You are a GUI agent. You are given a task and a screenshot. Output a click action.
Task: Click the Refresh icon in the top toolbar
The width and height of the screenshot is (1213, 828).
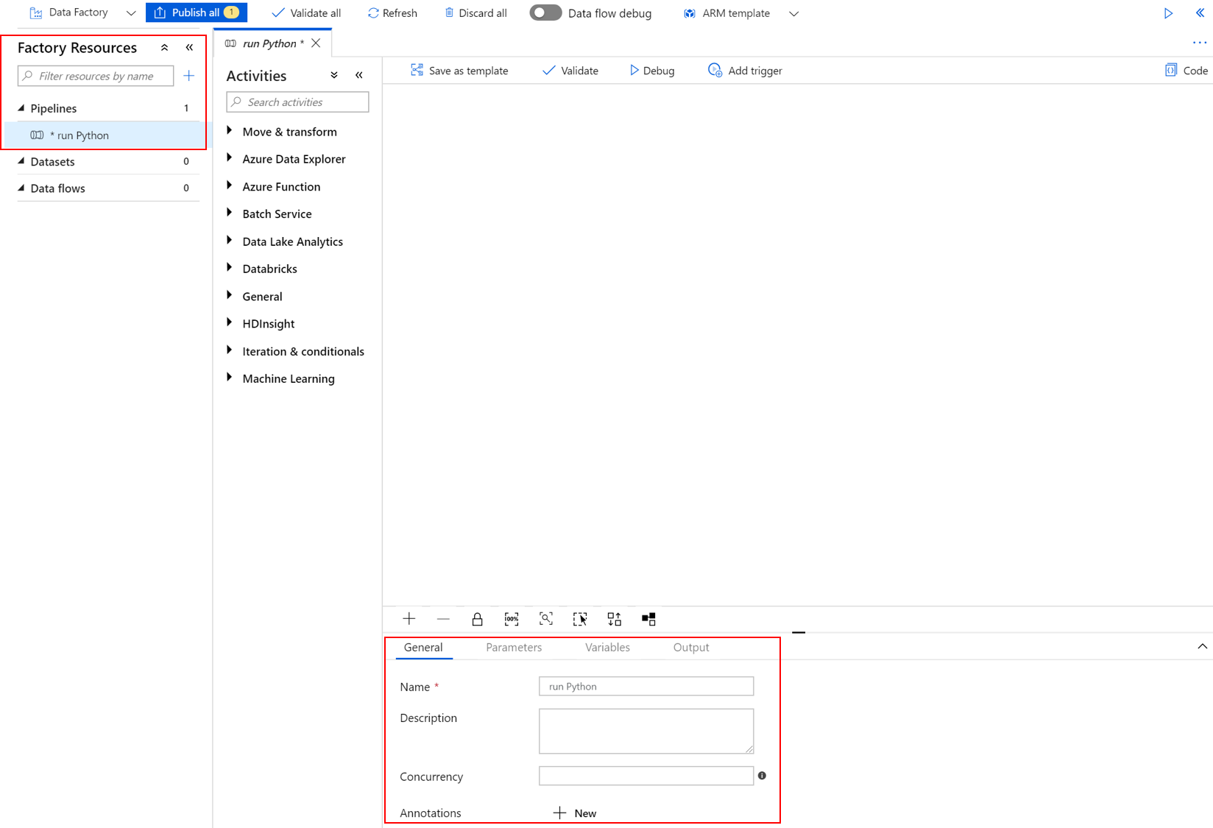(392, 13)
